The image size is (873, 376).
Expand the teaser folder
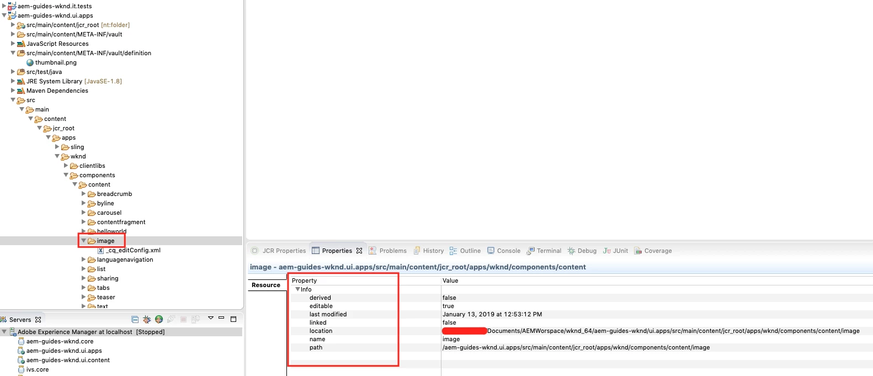coord(84,297)
